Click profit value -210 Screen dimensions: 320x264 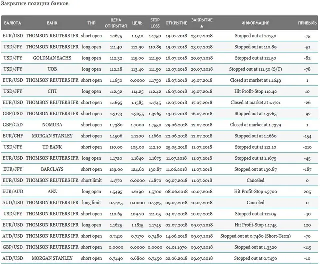307,147
